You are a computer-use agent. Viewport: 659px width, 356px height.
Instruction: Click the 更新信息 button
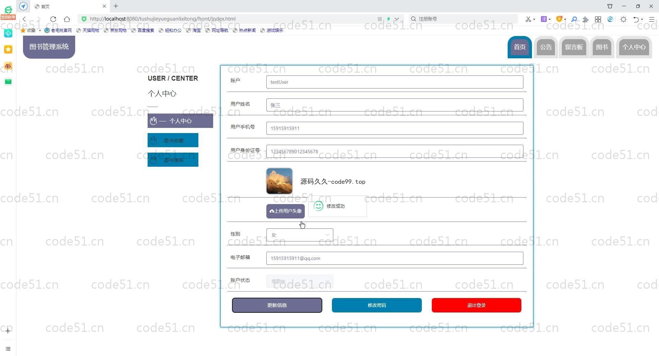[277, 305]
